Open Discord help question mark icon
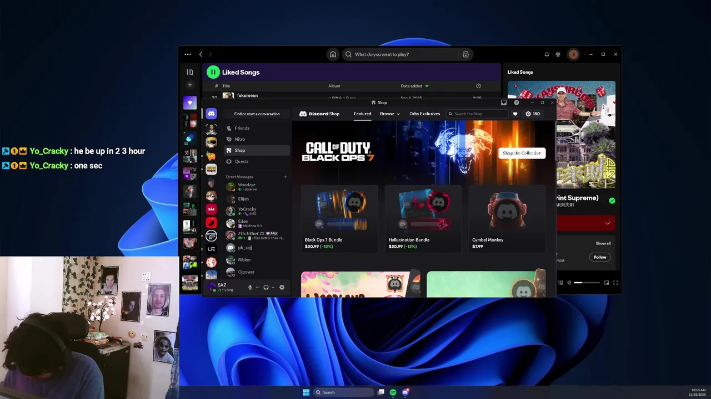 coord(517,103)
